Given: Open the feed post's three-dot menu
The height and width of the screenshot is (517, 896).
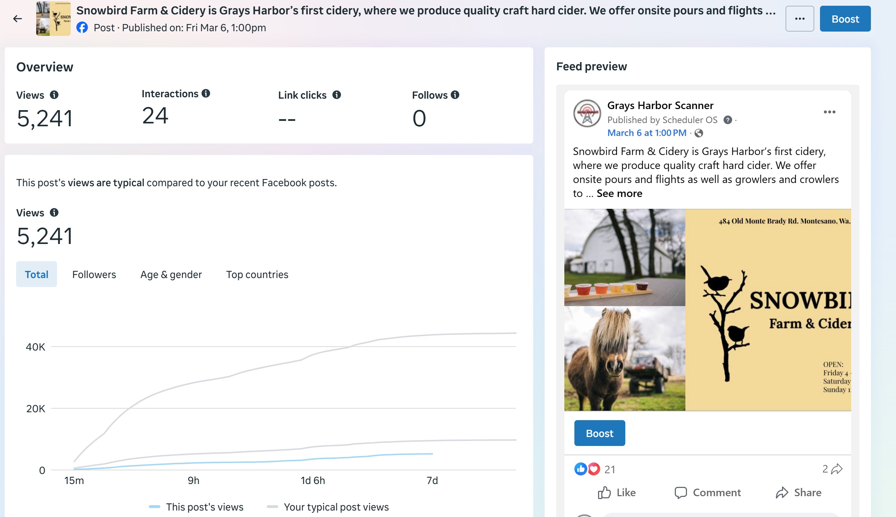Looking at the screenshot, I should [829, 112].
